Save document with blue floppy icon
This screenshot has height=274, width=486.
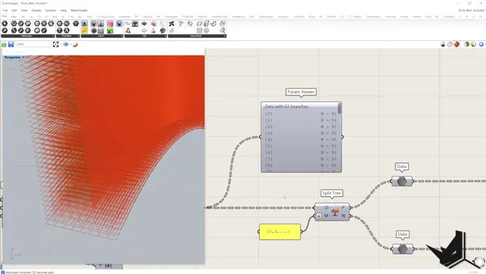pos(11,45)
